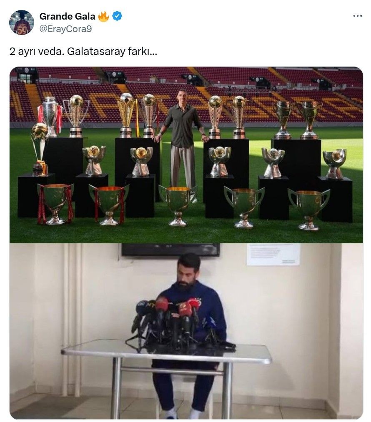Click the fire emoji beside Grande Gala
Viewport: 371px width, 422px height.
(103, 16)
